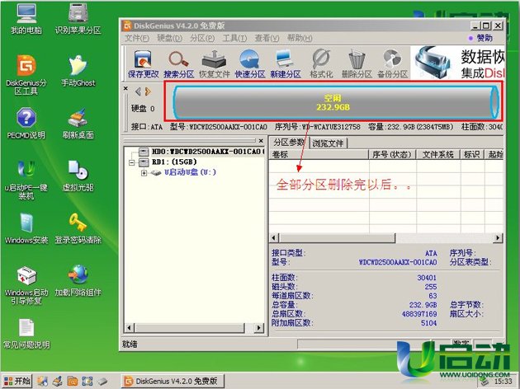Image resolution: width=520 pixels, height=389 pixels.
Task: Open u启动PE一键装机 desktop icon
Action: tap(26, 180)
